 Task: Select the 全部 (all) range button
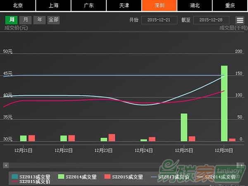(x=53, y=19)
